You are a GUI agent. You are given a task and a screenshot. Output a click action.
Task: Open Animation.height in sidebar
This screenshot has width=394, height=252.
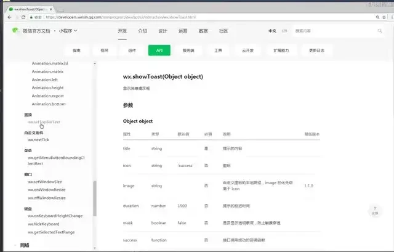pyautogui.click(x=47, y=87)
